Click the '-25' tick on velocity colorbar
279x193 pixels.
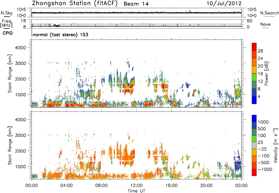pyautogui.click(x=262, y=149)
